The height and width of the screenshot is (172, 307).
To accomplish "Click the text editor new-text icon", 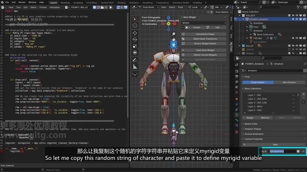I will point(98,8).
